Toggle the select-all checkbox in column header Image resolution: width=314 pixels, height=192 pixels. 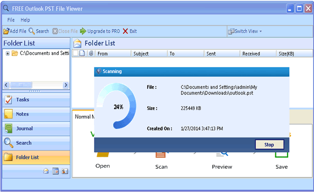pos(75,53)
